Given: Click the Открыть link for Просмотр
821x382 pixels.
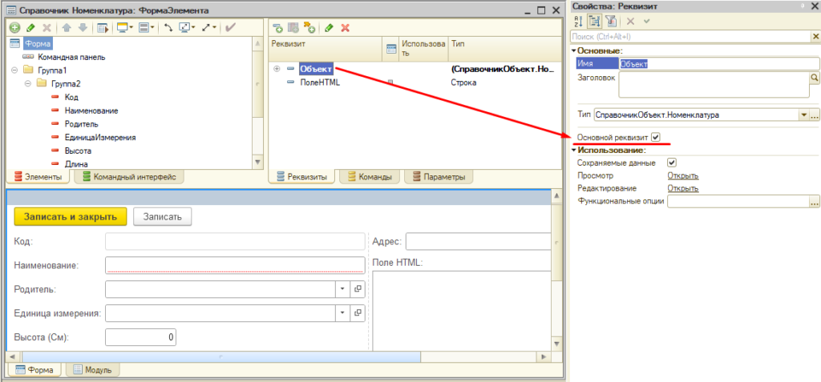Looking at the screenshot, I should (683, 176).
